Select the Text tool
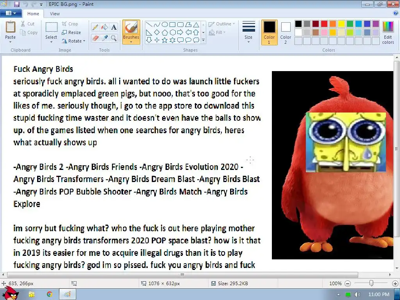This screenshot has height=300, width=400. coord(114,27)
